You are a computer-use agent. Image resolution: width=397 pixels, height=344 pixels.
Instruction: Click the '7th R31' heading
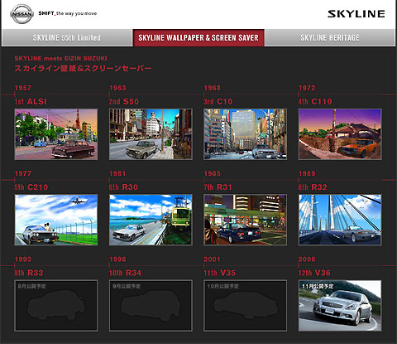(x=218, y=187)
